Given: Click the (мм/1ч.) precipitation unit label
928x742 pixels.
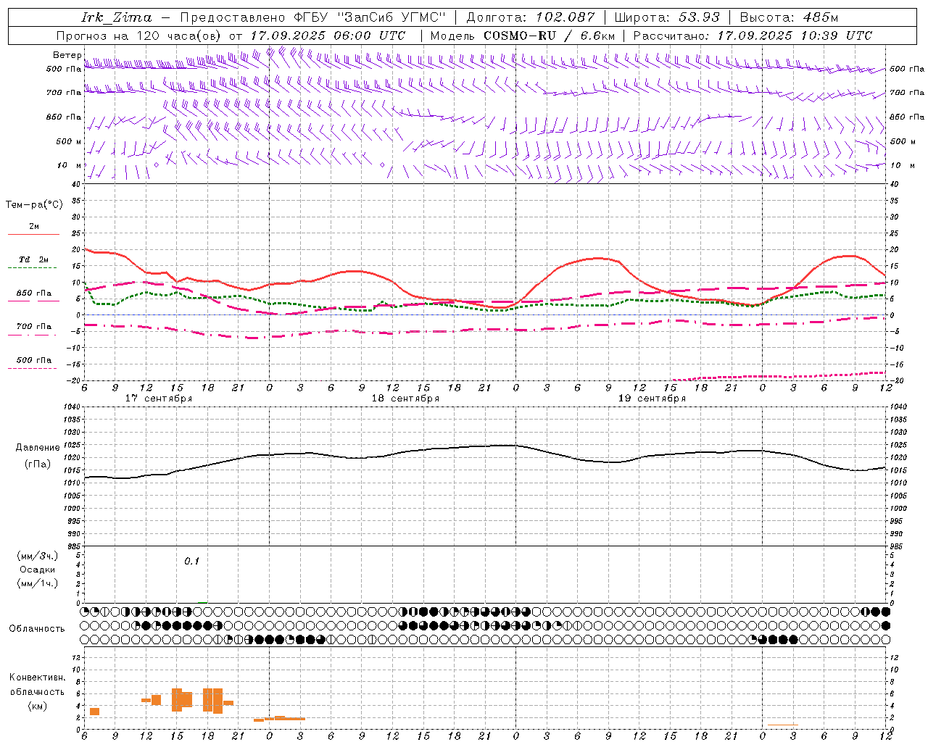Looking at the screenshot, I should point(38,583).
